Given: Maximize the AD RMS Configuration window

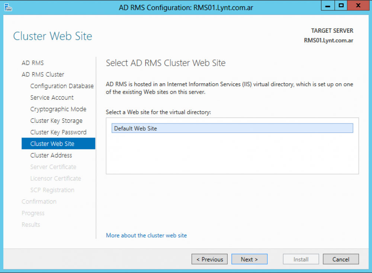Looking at the screenshot, I should click(341, 6).
